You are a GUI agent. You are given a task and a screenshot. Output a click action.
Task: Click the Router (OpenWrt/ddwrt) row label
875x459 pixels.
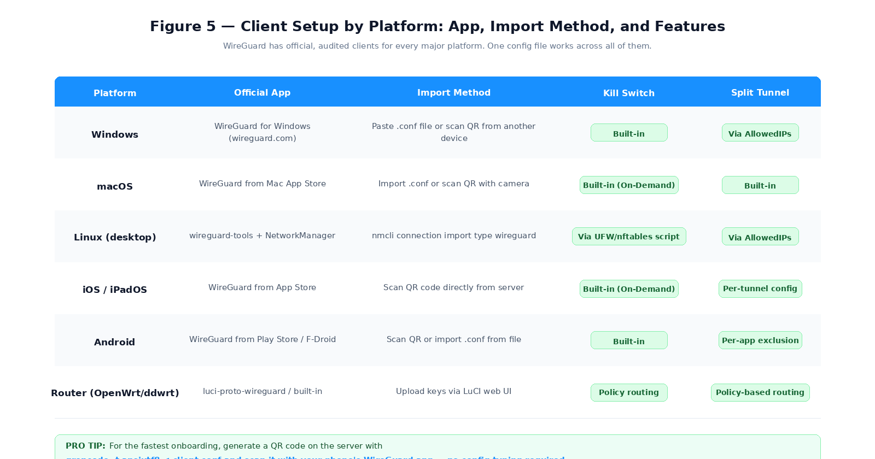click(x=115, y=393)
